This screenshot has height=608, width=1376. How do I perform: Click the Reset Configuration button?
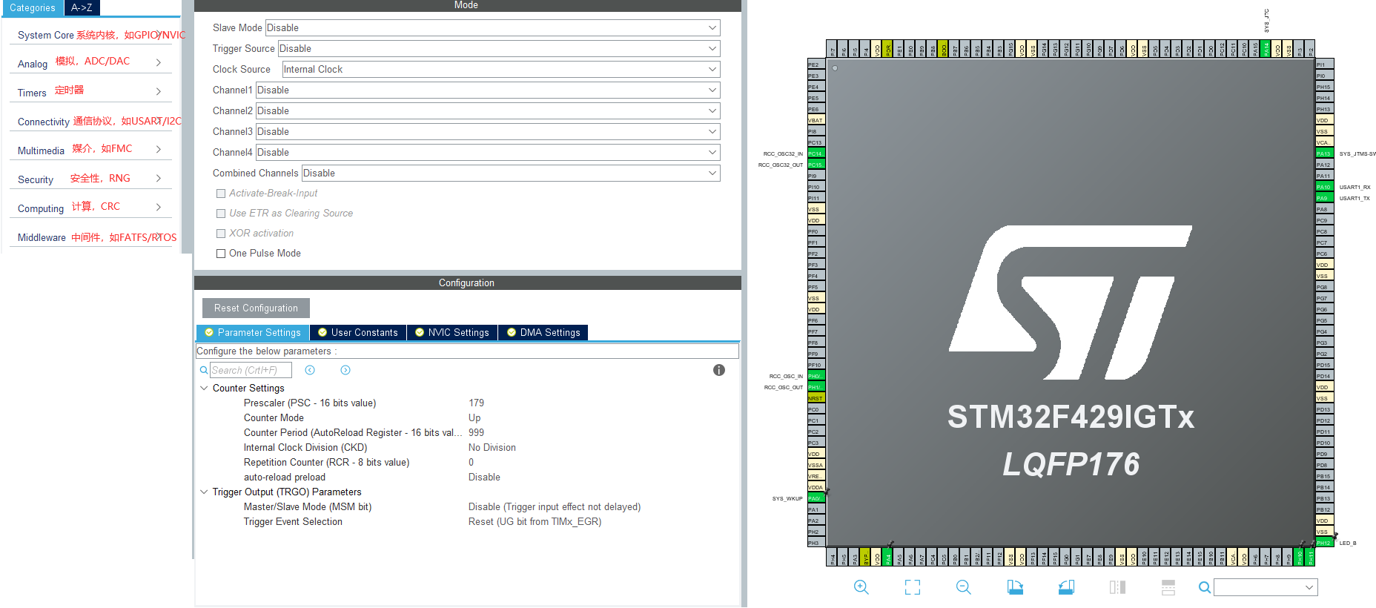256,308
